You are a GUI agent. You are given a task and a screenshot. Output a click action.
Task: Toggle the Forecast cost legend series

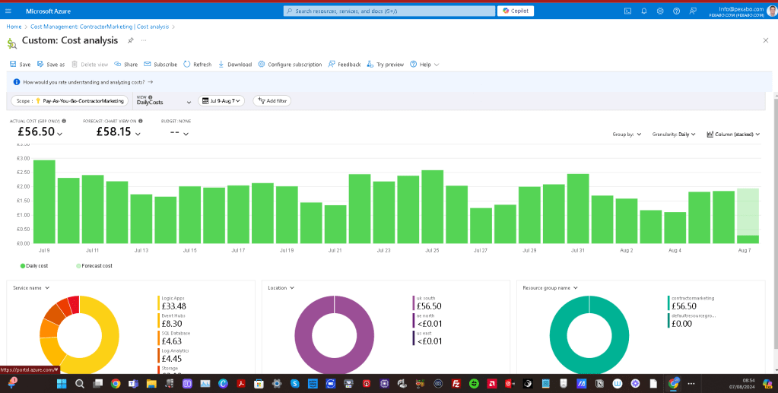(x=94, y=266)
